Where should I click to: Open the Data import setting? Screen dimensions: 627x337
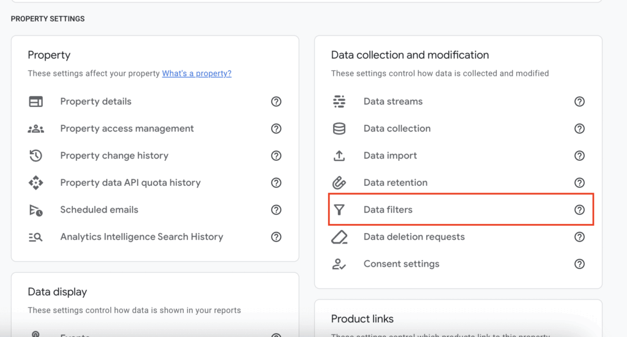(x=390, y=156)
